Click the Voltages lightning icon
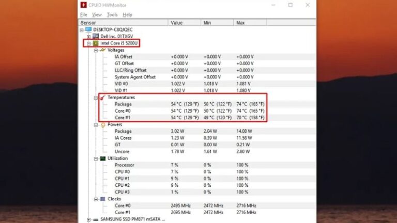Screen dimensions: 397x223 [102, 50]
